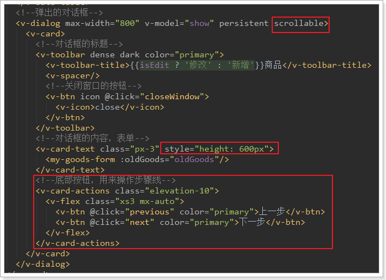Click the comment 对话框的内容，表单
386x280 pixels.
coord(92,138)
